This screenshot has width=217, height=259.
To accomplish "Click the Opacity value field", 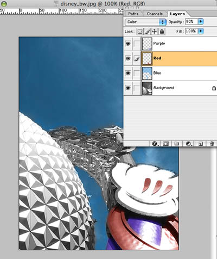I will (192, 22).
